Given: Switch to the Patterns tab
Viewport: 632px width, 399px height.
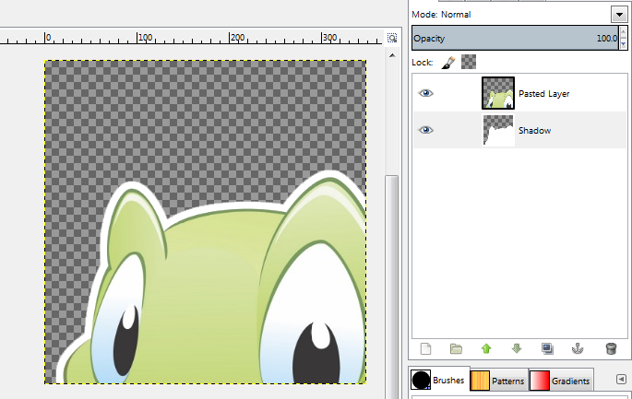Looking at the screenshot, I should tap(497, 380).
